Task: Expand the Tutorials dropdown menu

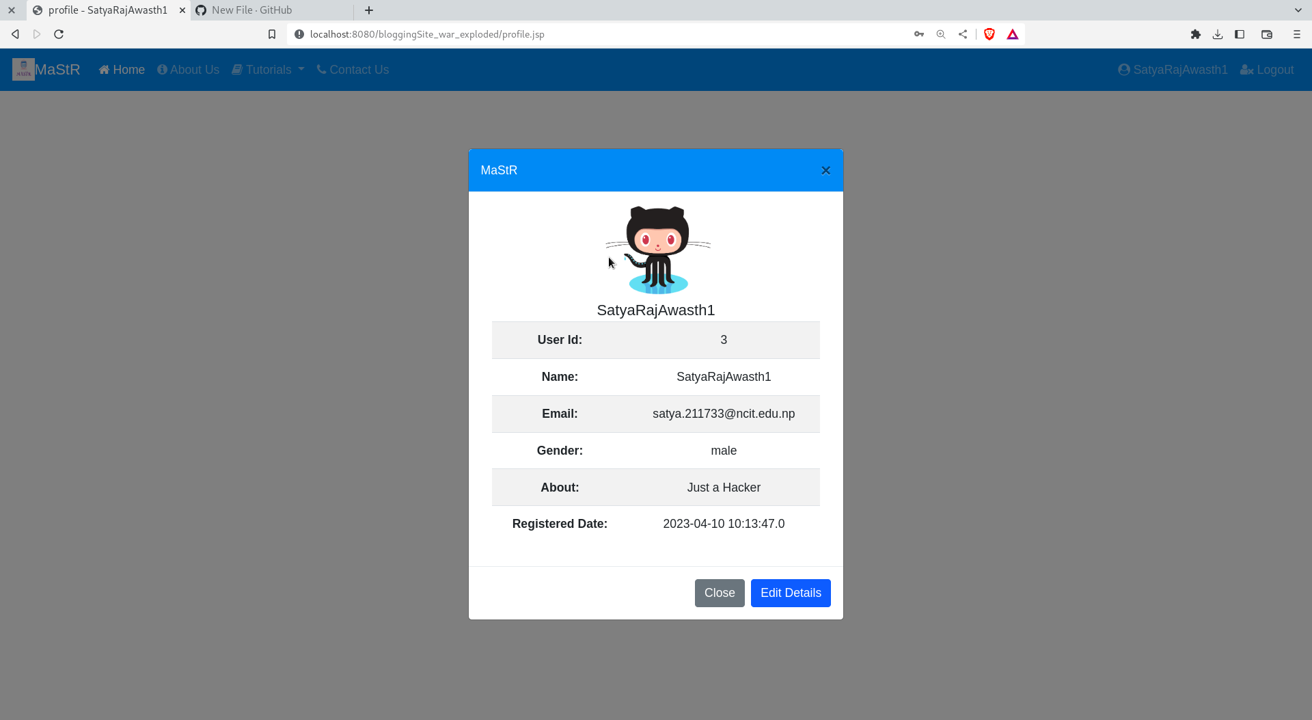Action: 268,70
